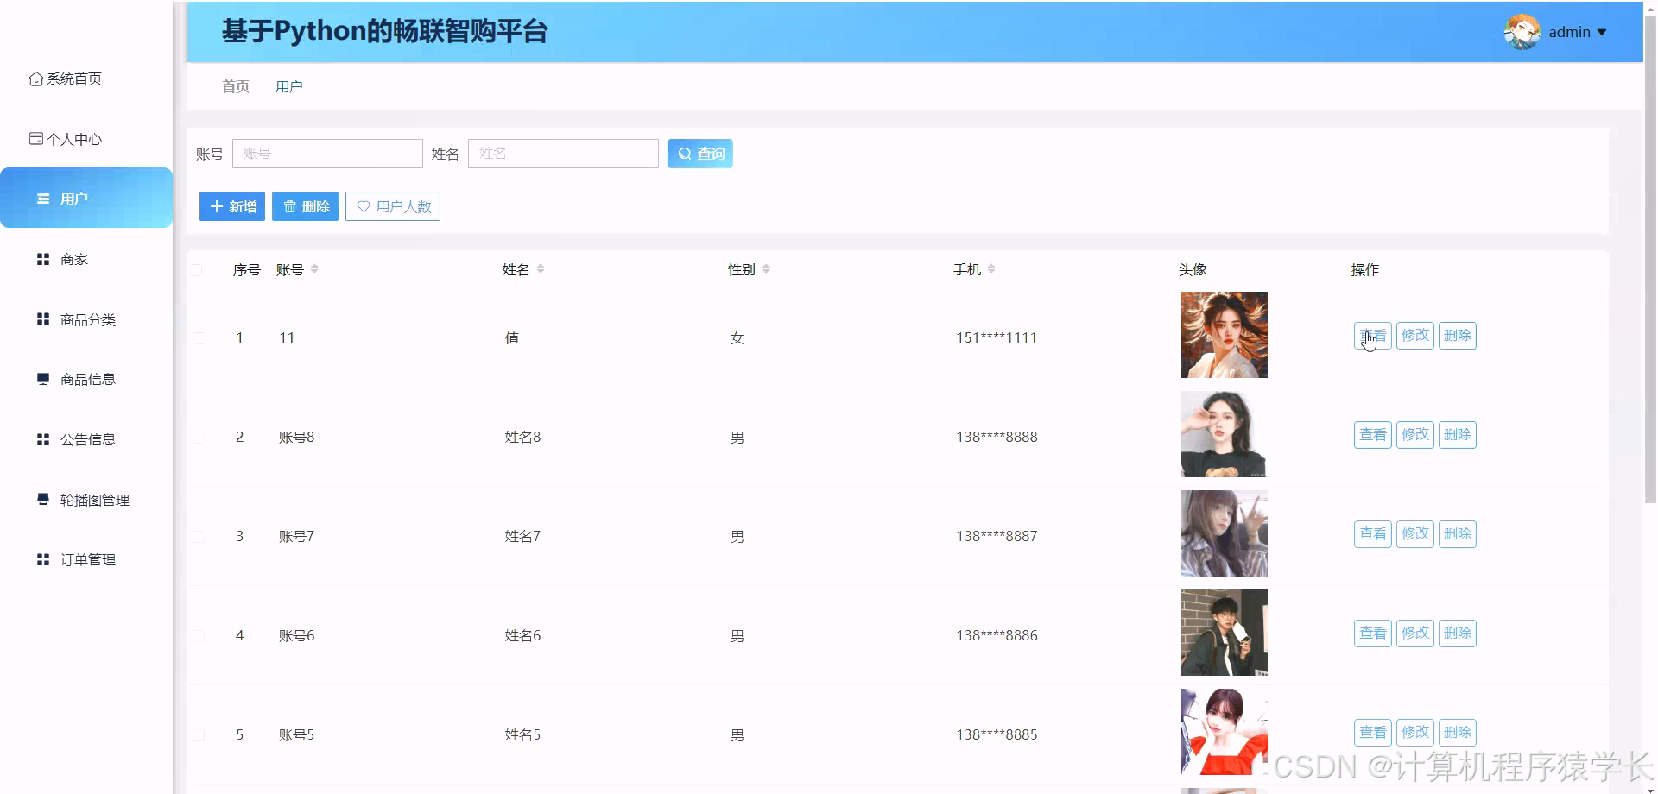Click 修改 for 账号8 row
The image size is (1658, 794).
(x=1415, y=435)
